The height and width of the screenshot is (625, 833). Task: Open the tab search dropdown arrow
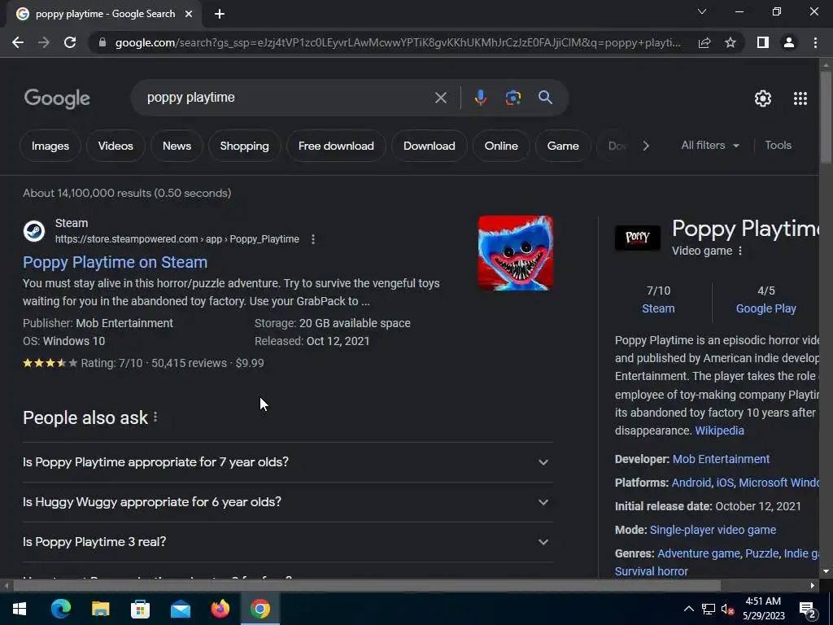702,11
